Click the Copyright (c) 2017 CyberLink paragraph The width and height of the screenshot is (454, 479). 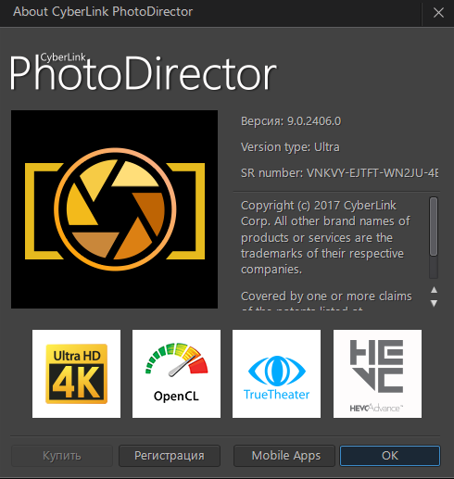click(325, 237)
